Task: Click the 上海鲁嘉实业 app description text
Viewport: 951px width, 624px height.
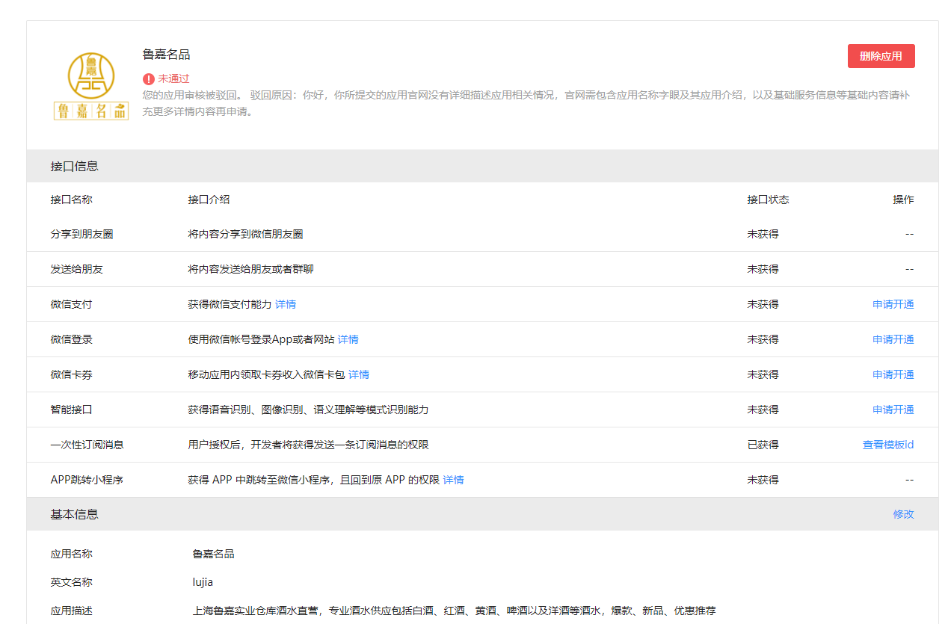Action: [x=454, y=611]
